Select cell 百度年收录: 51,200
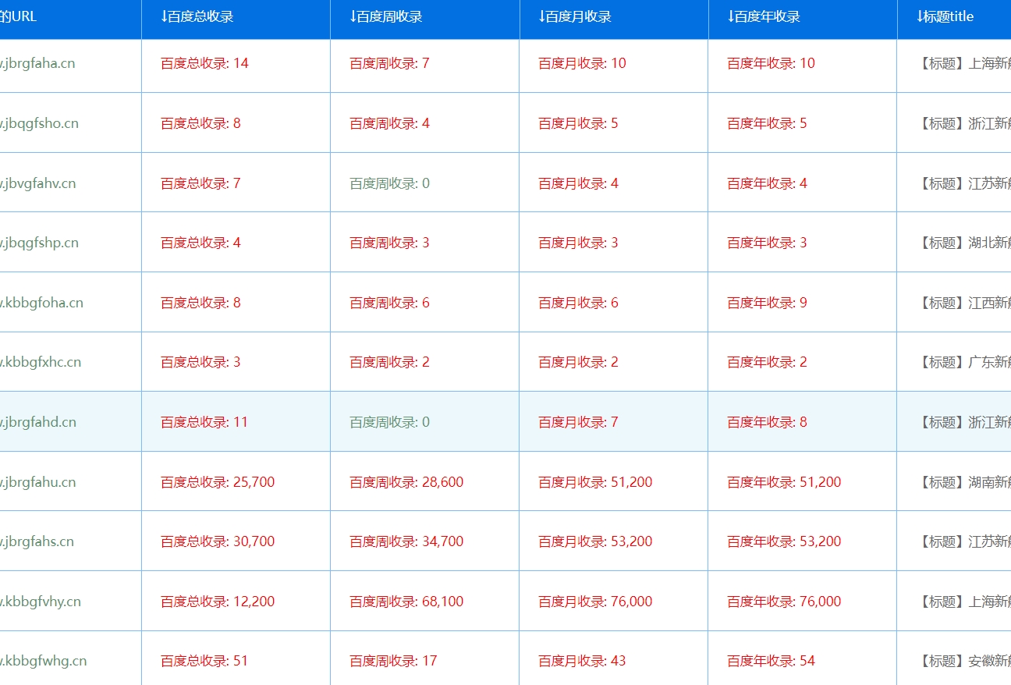 pyautogui.click(x=784, y=482)
